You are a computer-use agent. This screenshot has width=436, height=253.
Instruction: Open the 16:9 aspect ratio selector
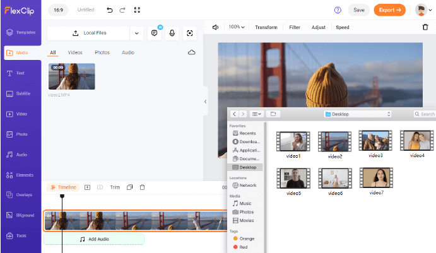click(58, 10)
